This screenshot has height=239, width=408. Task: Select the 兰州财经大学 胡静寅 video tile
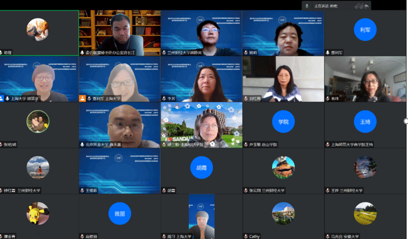tap(201, 33)
